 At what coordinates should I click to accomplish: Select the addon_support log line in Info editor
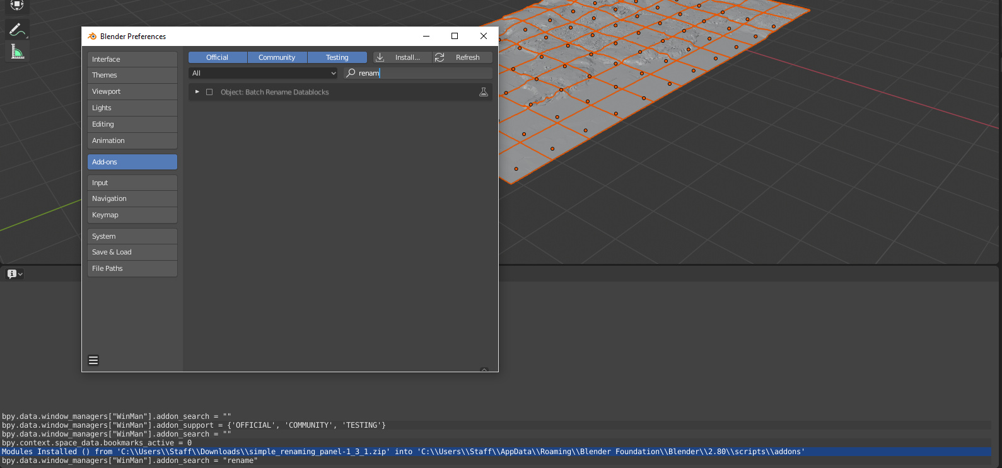(x=496, y=425)
